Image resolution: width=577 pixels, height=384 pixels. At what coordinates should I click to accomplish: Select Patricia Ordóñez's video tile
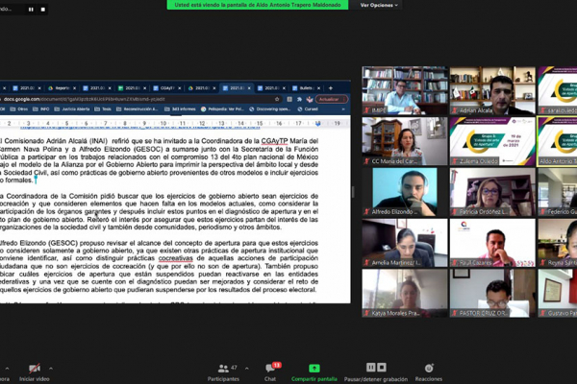[492, 192]
